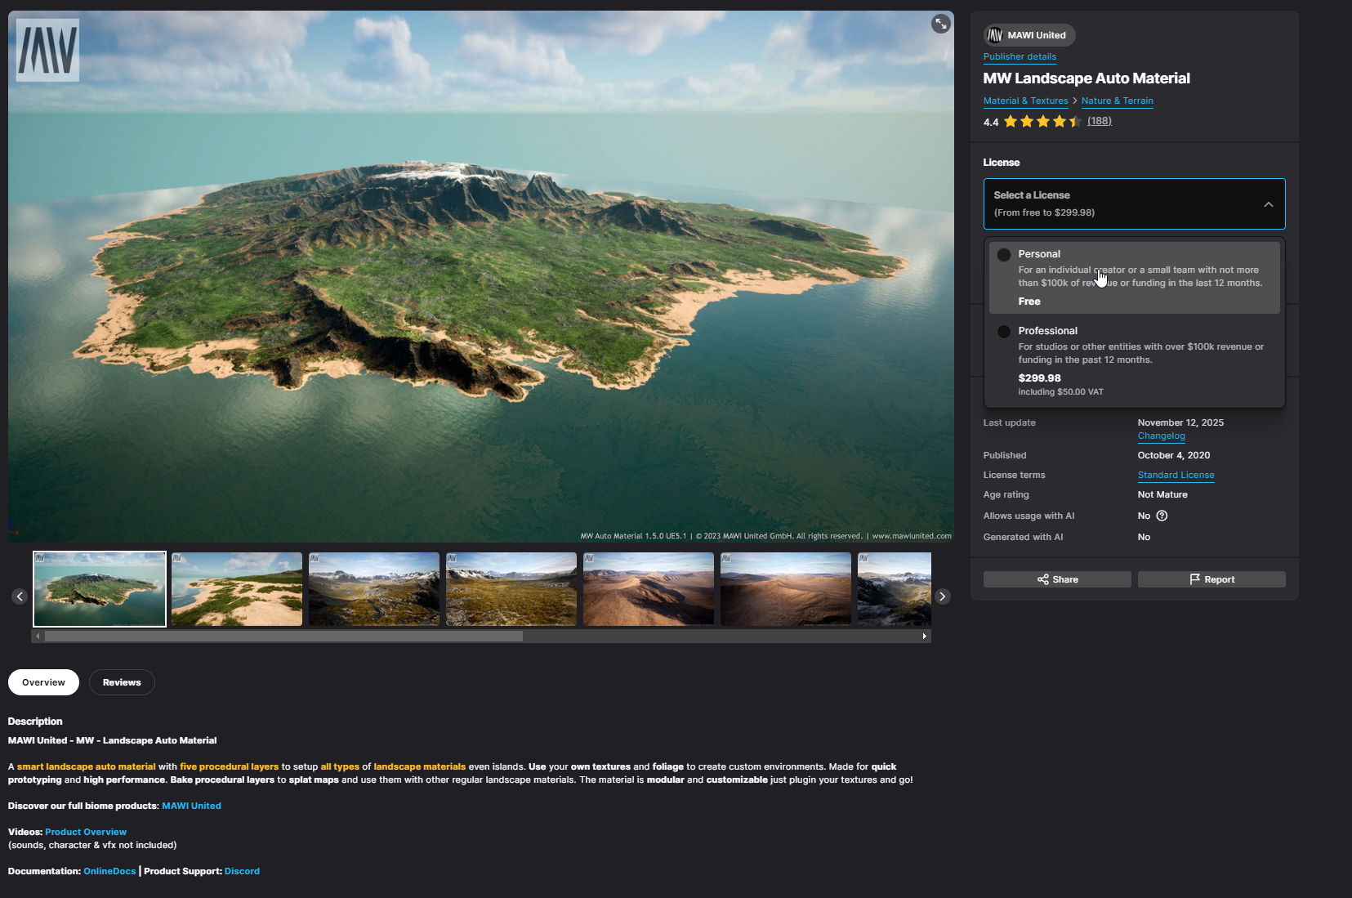1352x898 pixels.
Task: Click the Share button
Action: pyautogui.click(x=1057, y=579)
